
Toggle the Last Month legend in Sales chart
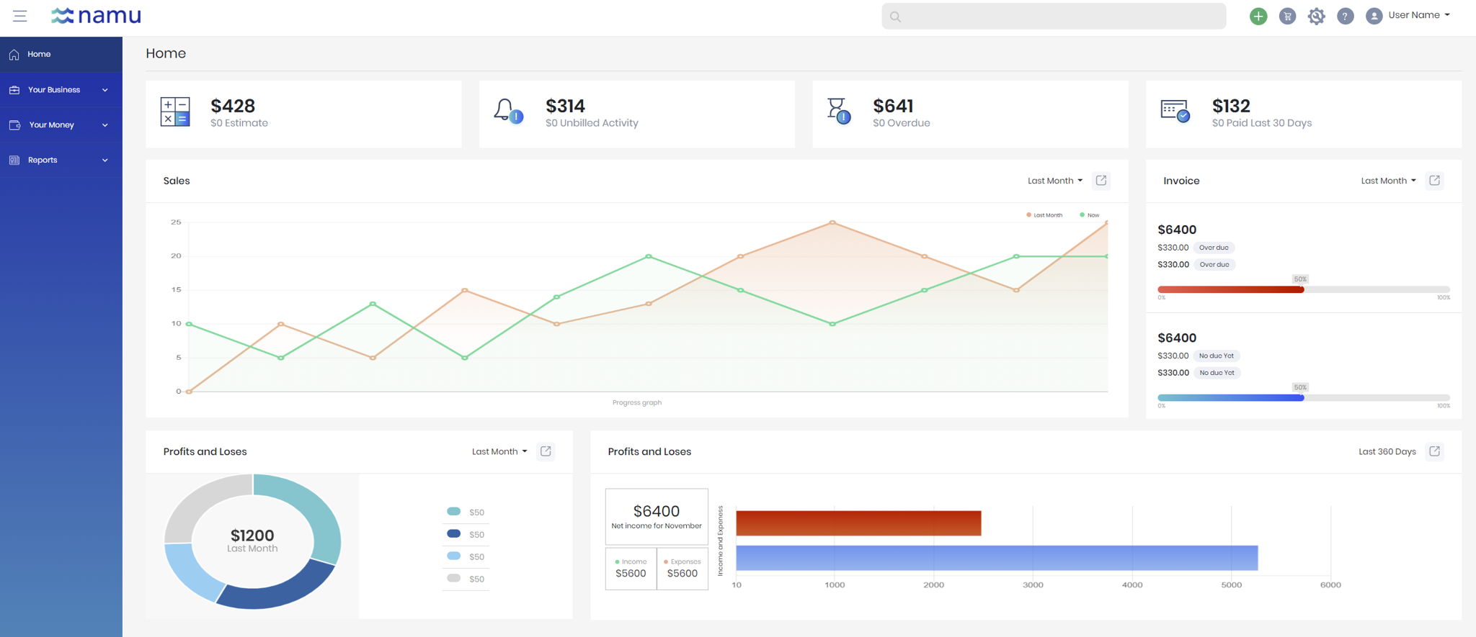pos(1044,215)
